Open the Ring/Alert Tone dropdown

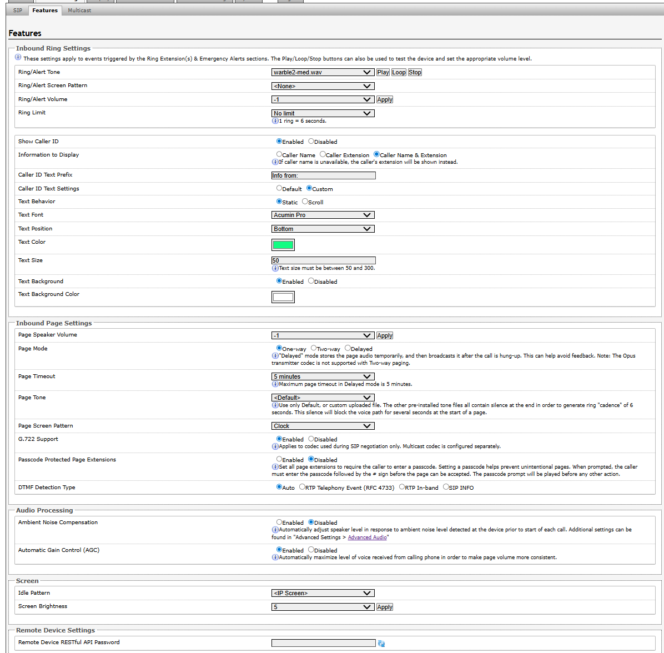[323, 72]
